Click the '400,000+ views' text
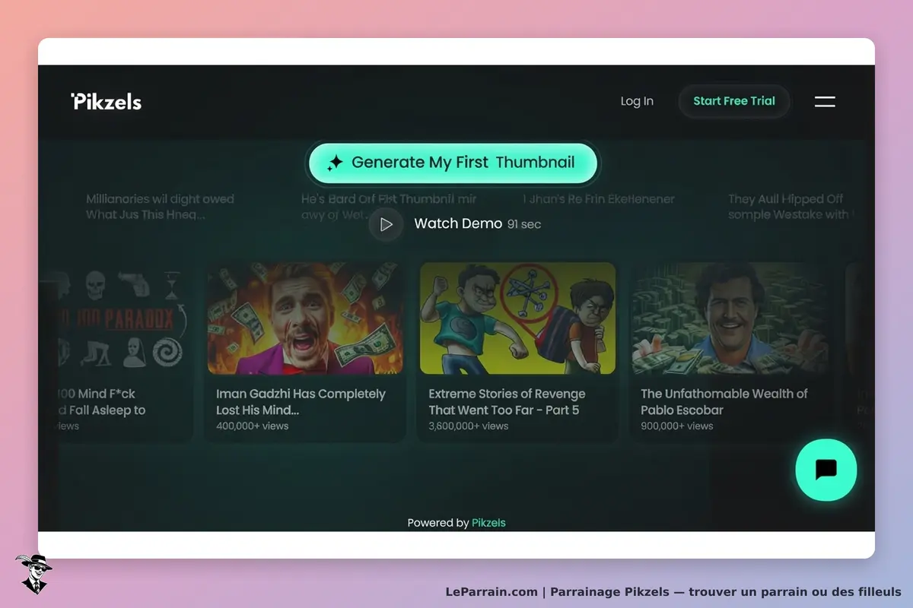The height and width of the screenshot is (608, 913). click(253, 426)
